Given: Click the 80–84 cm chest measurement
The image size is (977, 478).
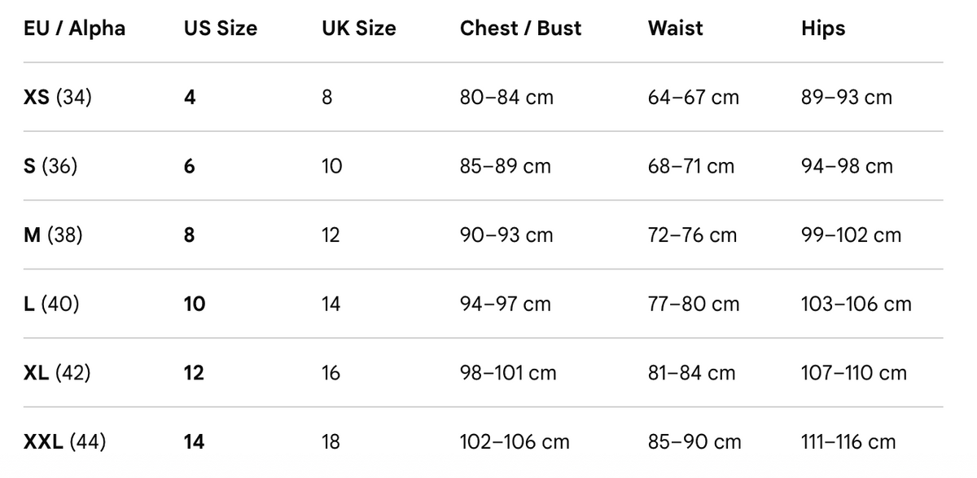Looking at the screenshot, I should (x=506, y=98).
